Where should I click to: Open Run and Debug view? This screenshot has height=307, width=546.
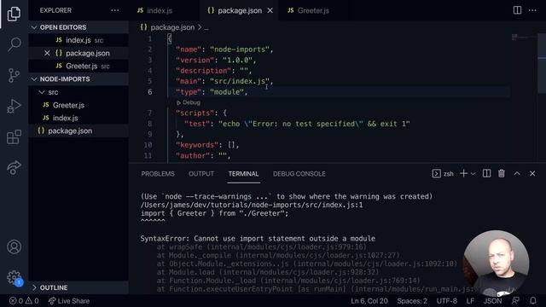pos(14,106)
